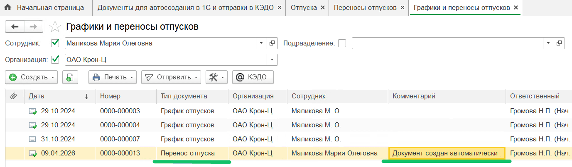Click Громова Н.П. in row 0000-000003
Image resolution: width=572 pixels, height=167 pixels.
pyautogui.click(x=538, y=111)
